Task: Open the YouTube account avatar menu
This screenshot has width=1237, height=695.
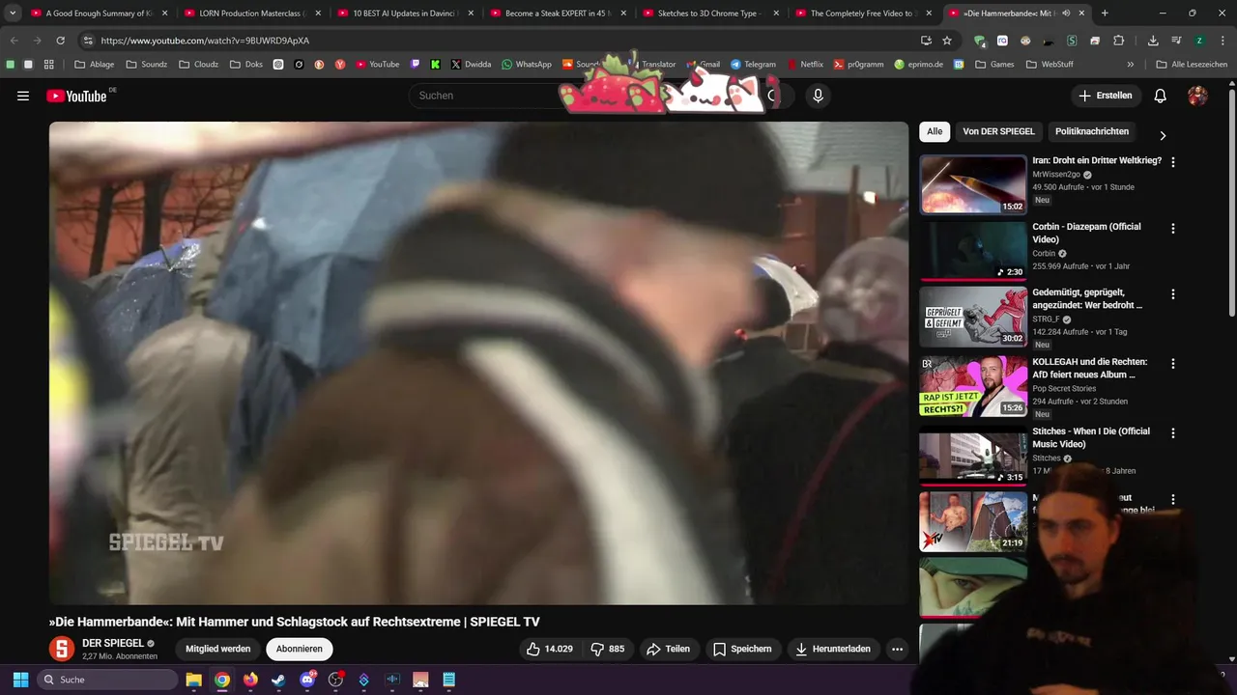Action: [1197, 96]
